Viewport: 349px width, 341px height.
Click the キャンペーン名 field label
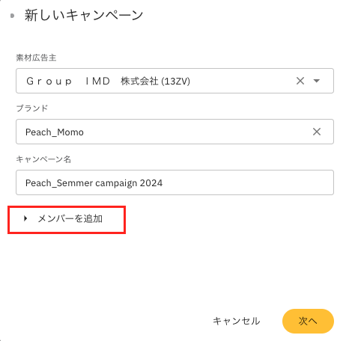(x=43, y=159)
